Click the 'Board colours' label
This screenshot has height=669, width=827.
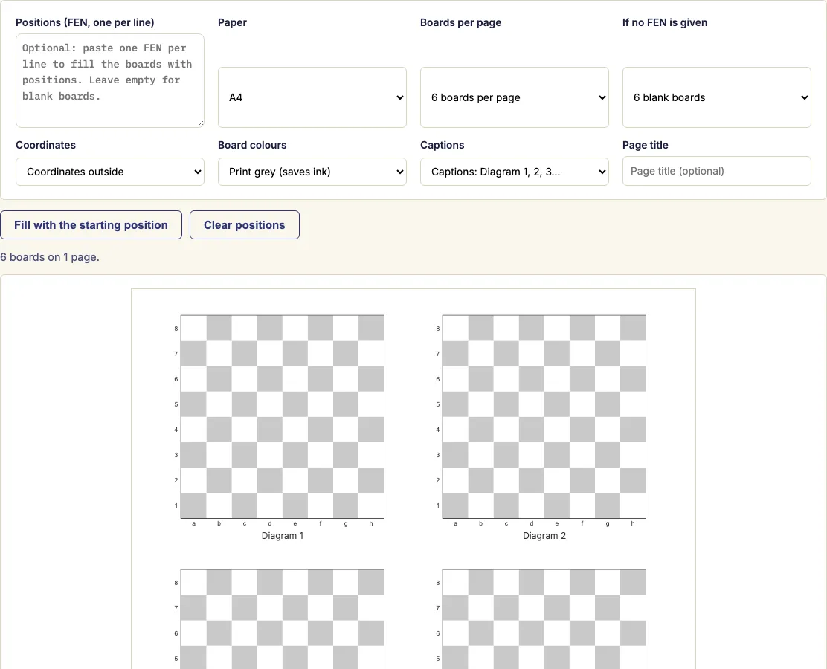[x=252, y=145]
